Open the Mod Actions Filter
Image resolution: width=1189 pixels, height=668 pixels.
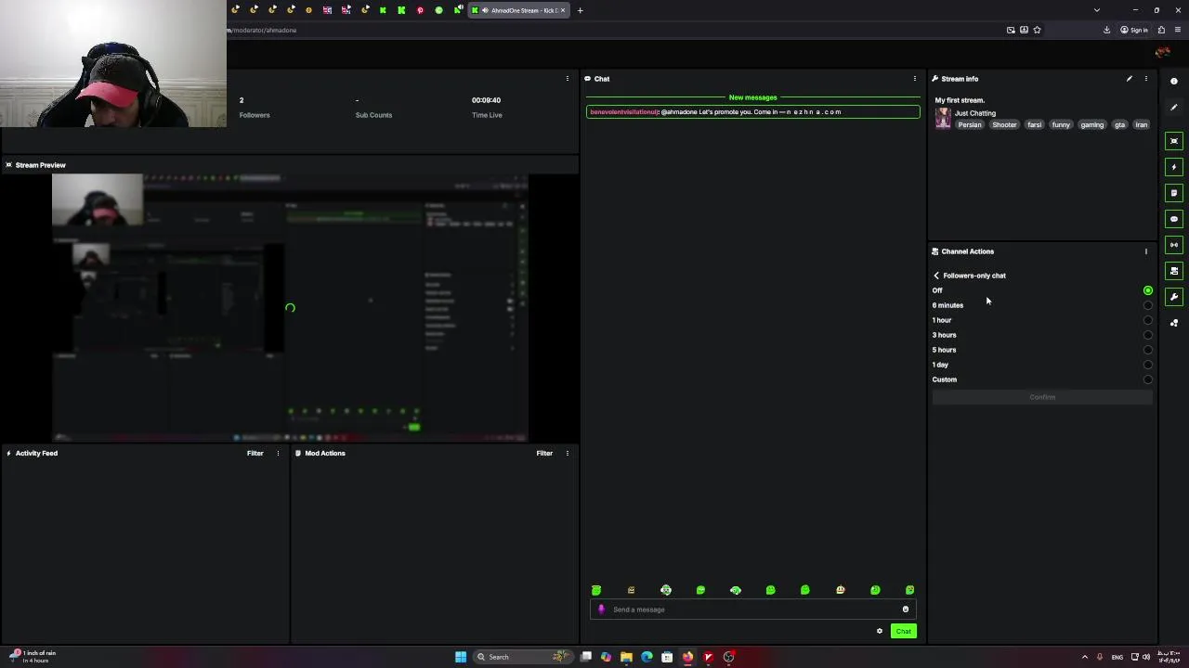click(544, 454)
